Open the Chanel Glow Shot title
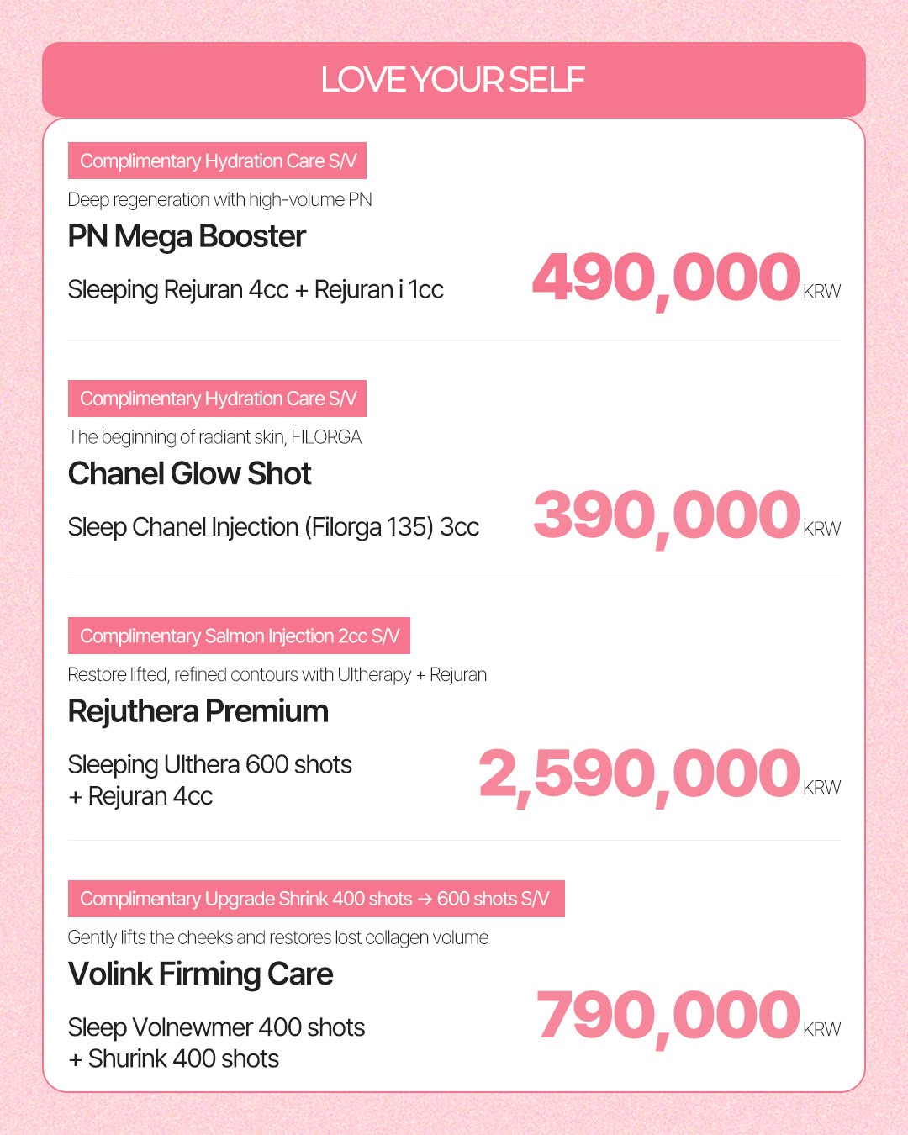Viewport: 908px width, 1135px height. point(189,474)
